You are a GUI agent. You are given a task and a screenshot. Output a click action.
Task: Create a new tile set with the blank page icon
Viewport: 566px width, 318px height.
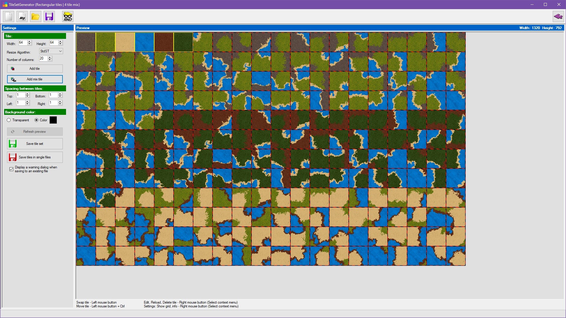(8, 16)
